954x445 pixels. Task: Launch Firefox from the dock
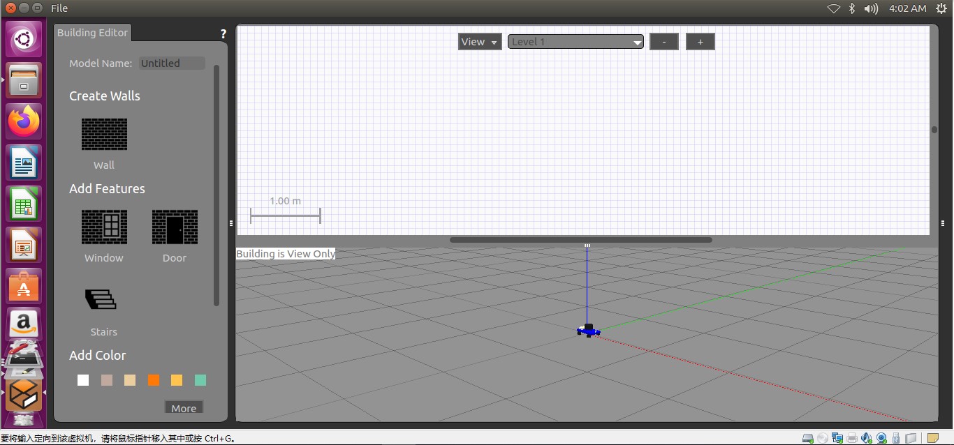[24, 121]
